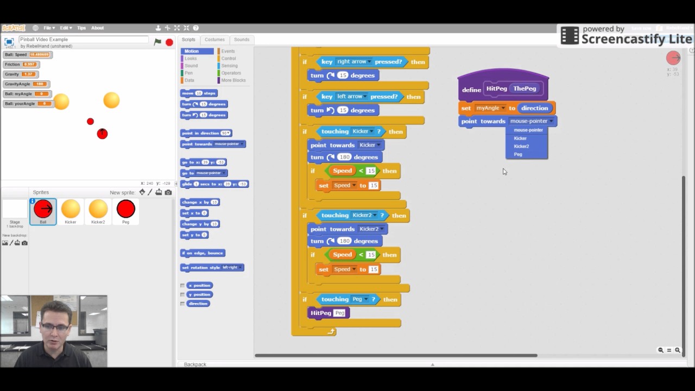Enable y position stage monitor checkbox
The width and height of the screenshot is (695, 391).
(182, 295)
